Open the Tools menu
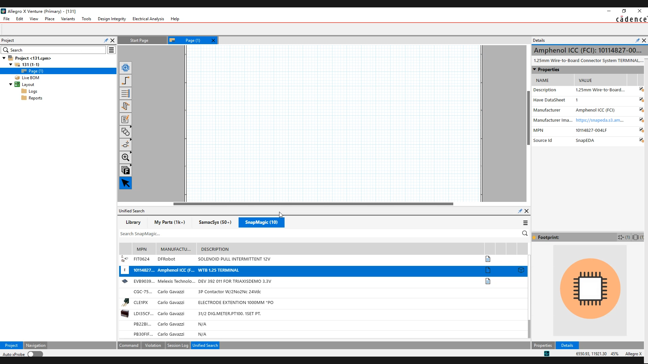The width and height of the screenshot is (648, 364). [x=86, y=19]
